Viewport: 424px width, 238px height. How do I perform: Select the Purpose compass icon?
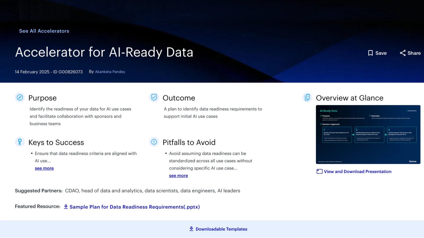(x=19, y=97)
